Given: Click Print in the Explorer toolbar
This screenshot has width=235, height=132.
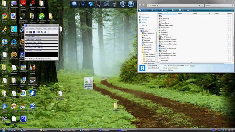Looking at the screenshot, I should 175,10.
